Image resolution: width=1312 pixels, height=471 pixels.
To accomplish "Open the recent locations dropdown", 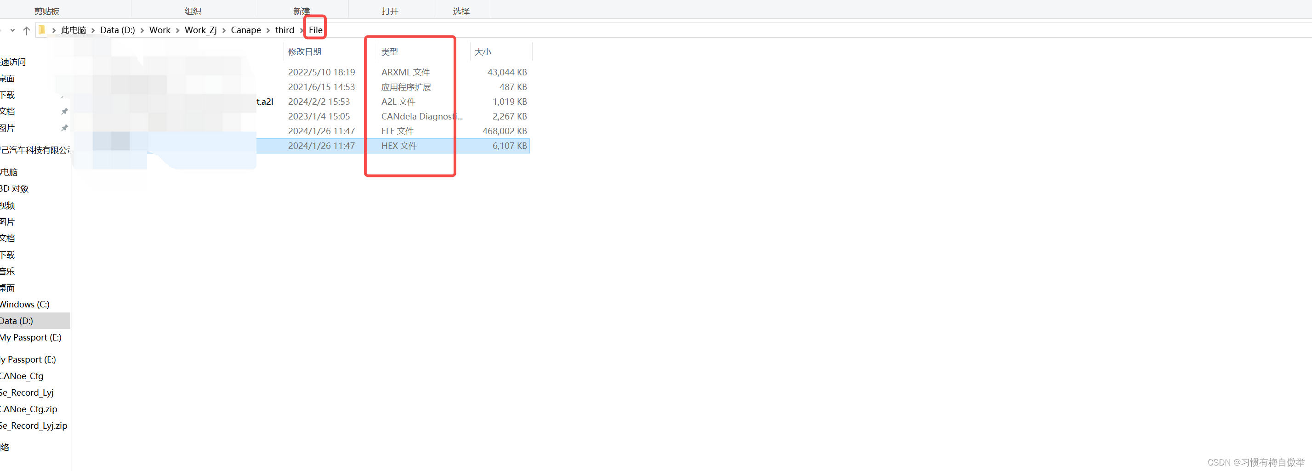I will pyautogui.click(x=13, y=30).
